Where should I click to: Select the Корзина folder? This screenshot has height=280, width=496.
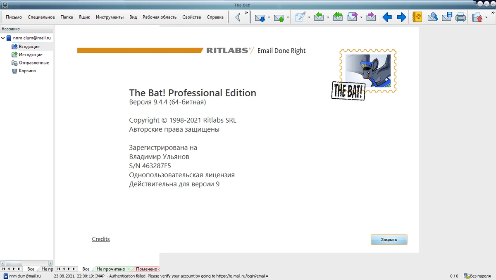[x=27, y=71]
